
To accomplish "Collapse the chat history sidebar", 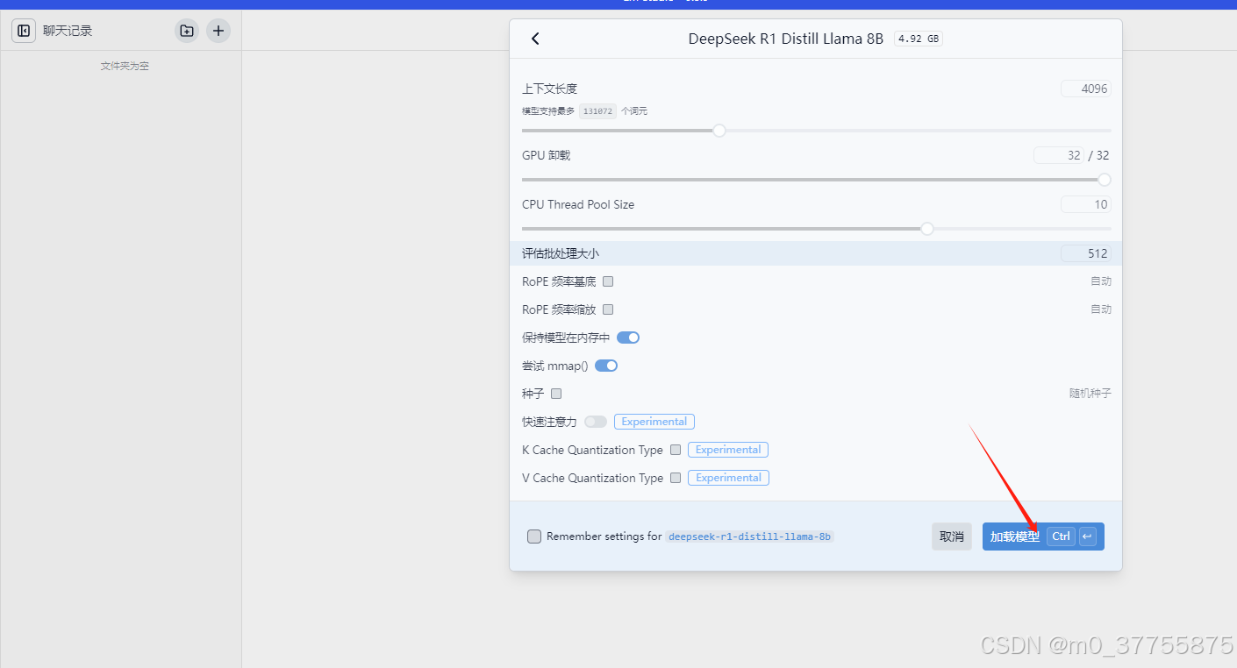I will [24, 31].
